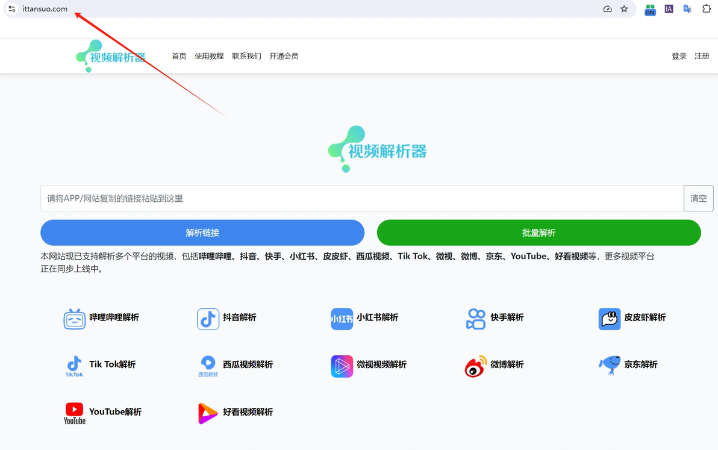
Task: Go to 使用教程 in navigation menu
Action: 209,56
